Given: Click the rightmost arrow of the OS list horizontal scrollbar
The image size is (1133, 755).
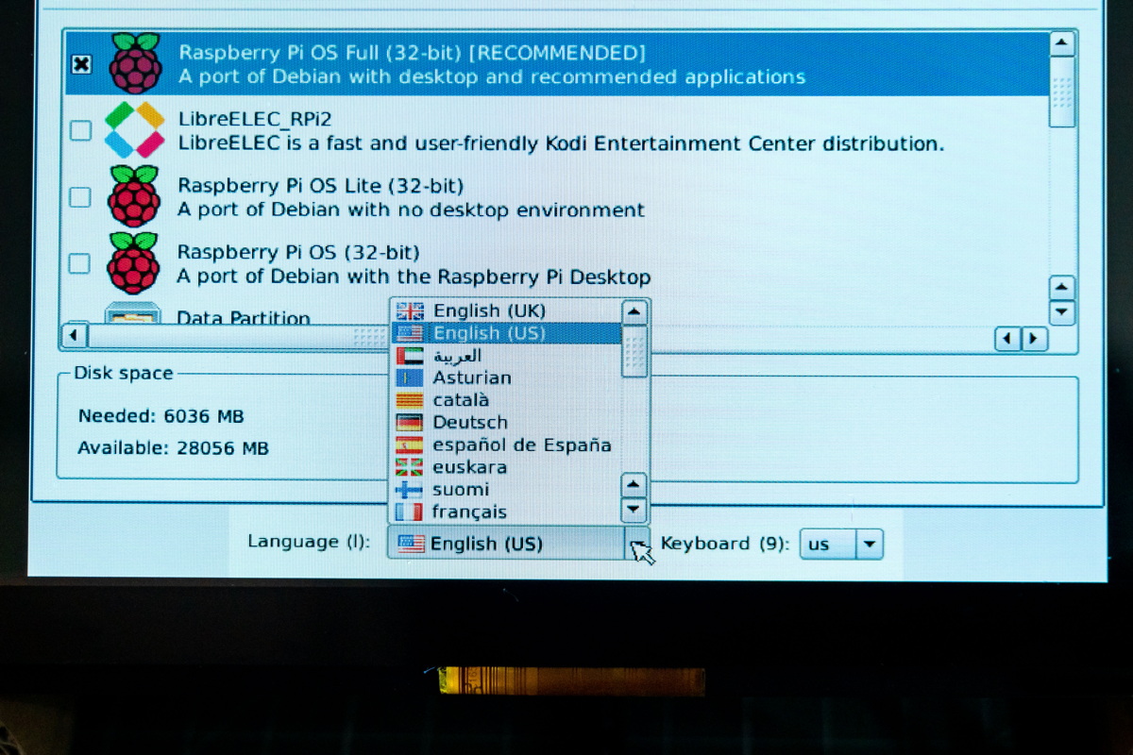Looking at the screenshot, I should pos(1036,339).
